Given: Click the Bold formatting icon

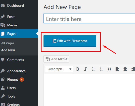Looking at the screenshot, I should click(78, 69).
